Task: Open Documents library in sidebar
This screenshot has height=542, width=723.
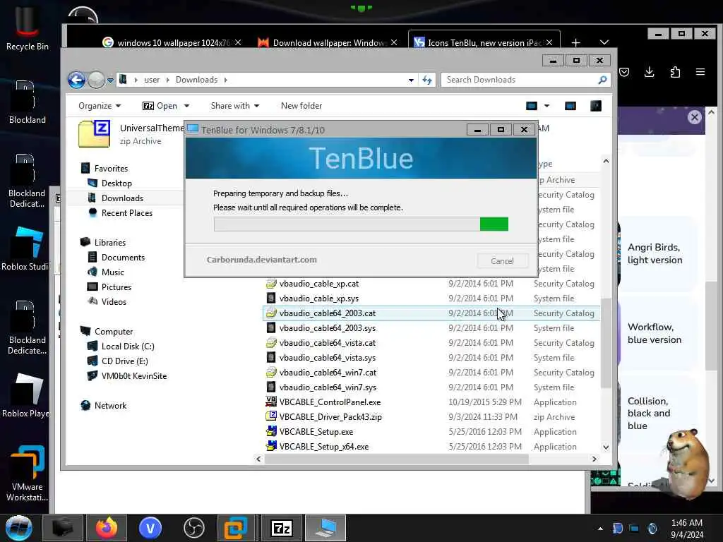Action: 123,258
